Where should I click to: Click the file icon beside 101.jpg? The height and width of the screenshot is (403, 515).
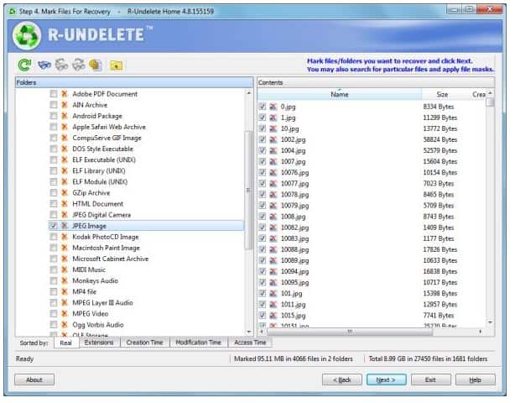273,294
